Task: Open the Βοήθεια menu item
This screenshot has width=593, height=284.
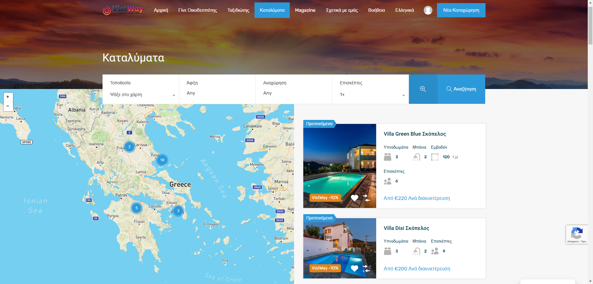Action: tap(376, 10)
